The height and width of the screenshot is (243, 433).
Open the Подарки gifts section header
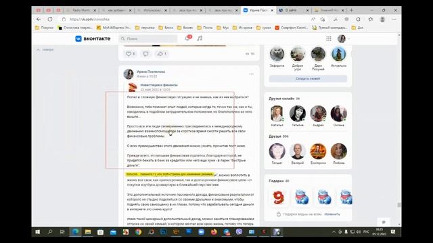point(279,181)
